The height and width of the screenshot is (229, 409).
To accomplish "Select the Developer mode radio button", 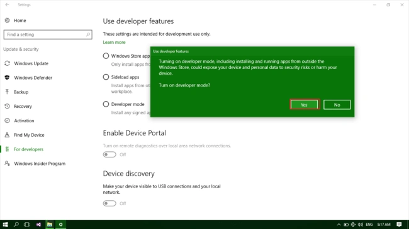I will pos(106,104).
